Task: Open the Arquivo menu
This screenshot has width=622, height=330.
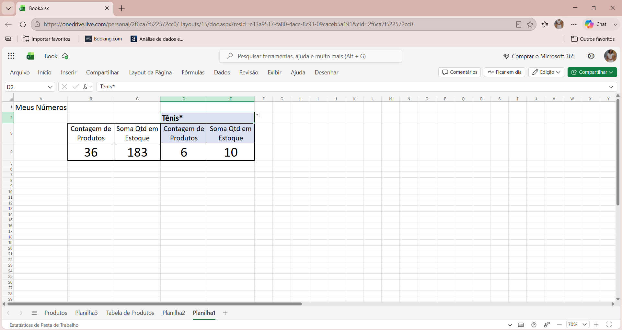Action: point(20,72)
